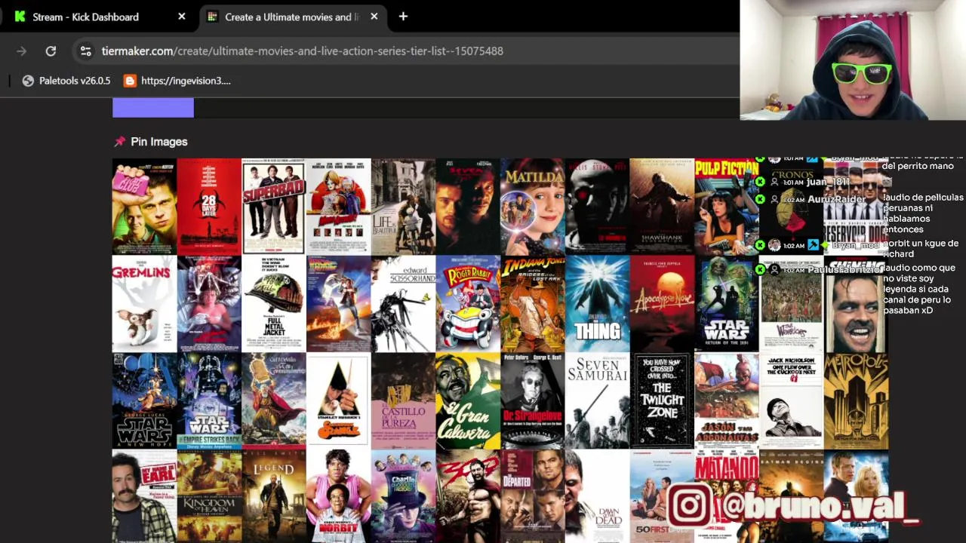Open the ingevision3 bookmark
This screenshot has height=543, width=966.
(177, 81)
